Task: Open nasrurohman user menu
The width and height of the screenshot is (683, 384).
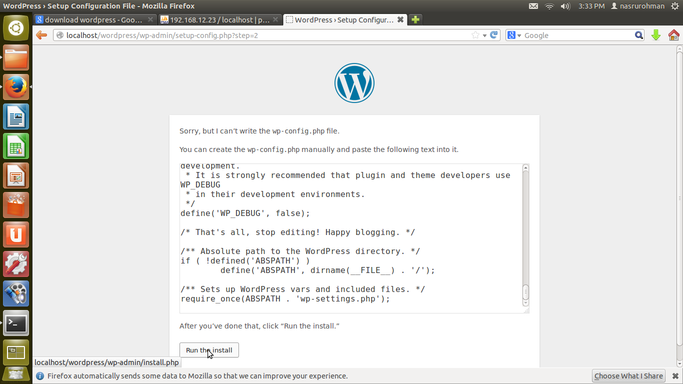Action: pos(637,6)
